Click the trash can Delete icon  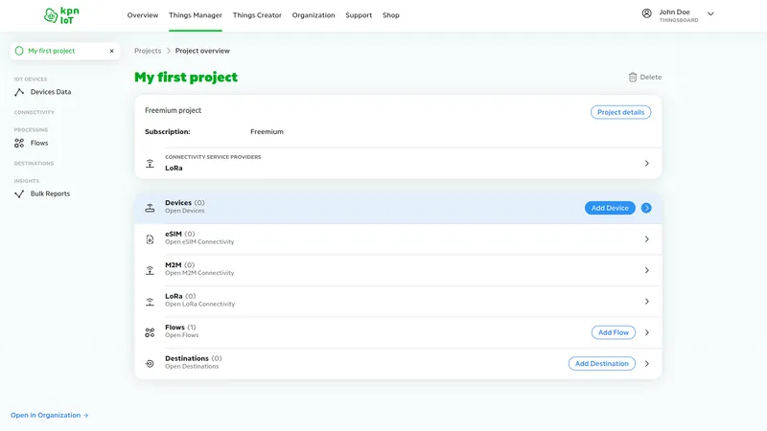pos(633,78)
